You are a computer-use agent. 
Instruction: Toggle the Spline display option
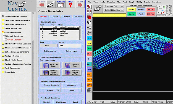pos(131,14)
